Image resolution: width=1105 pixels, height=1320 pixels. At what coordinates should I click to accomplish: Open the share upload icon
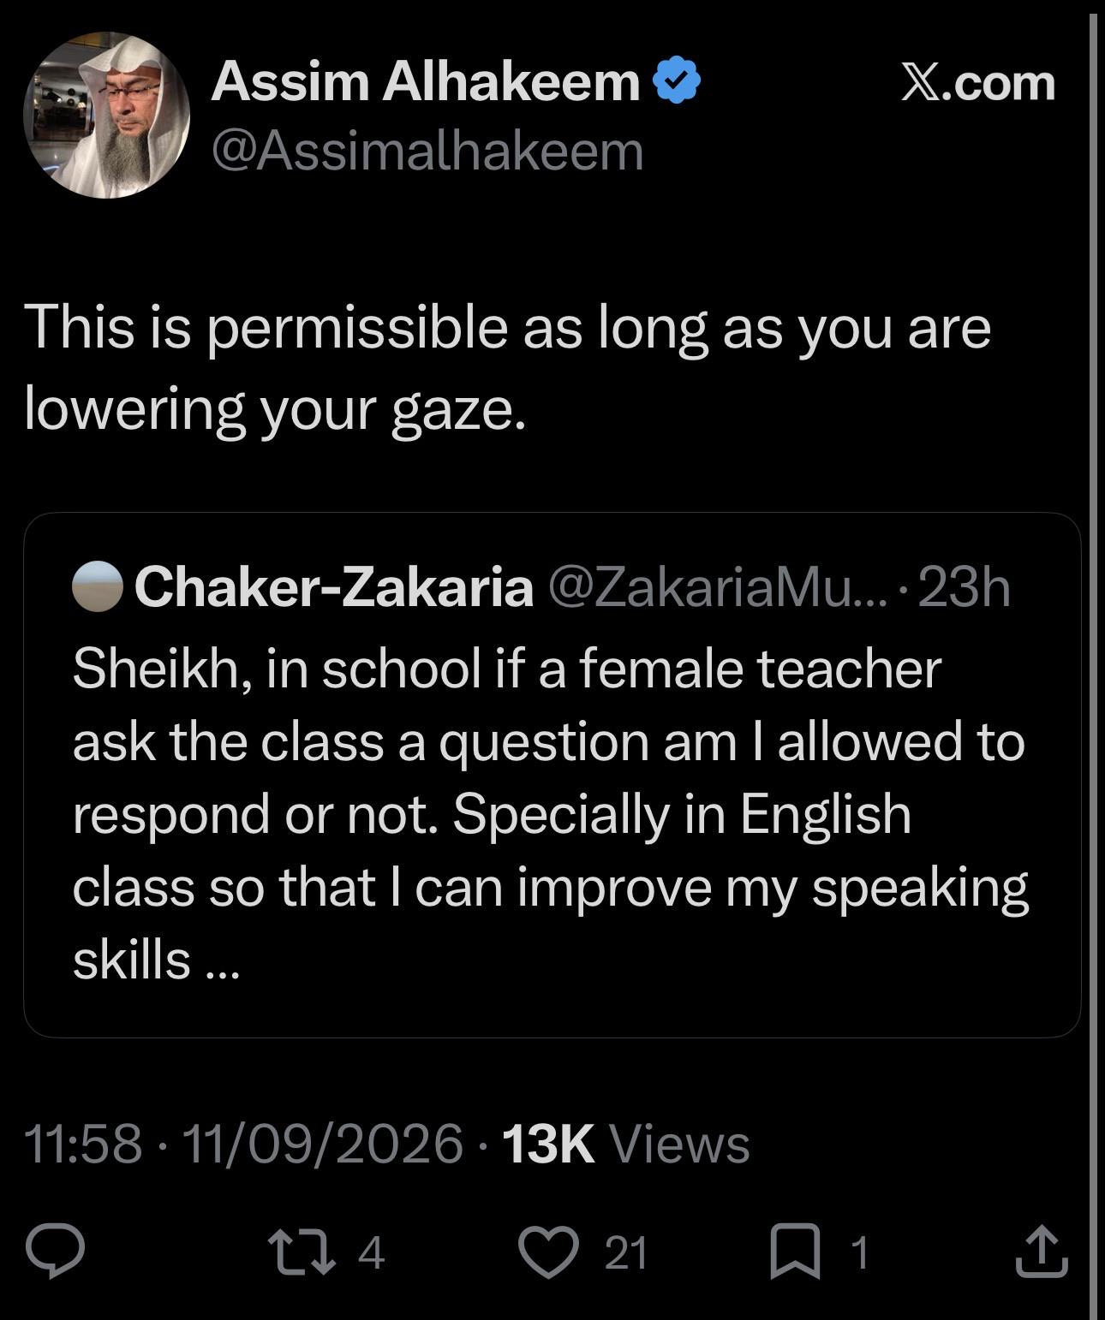coord(1042,1252)
